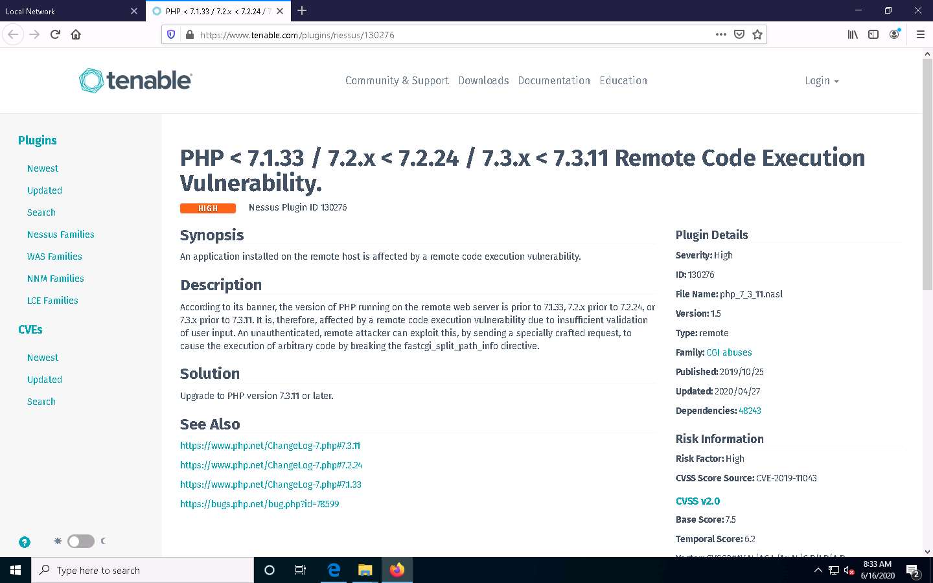The width and height of the screenshot is (933, 583).
Task: Open dependency 48243 link
Action: pyautogui.click(x=750, y=411)
